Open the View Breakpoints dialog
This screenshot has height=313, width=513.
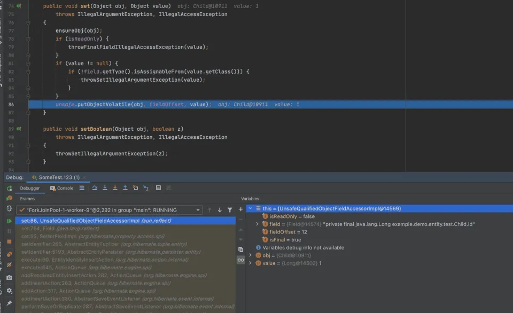click(9, 254)
